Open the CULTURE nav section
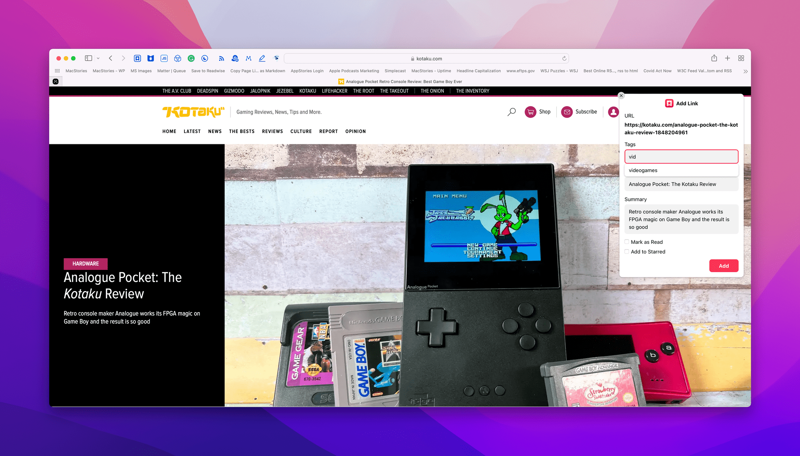 (301, 131)
